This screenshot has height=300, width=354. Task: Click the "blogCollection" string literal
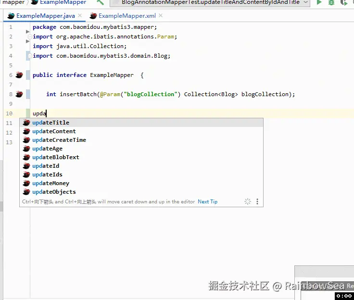[151, 94]
